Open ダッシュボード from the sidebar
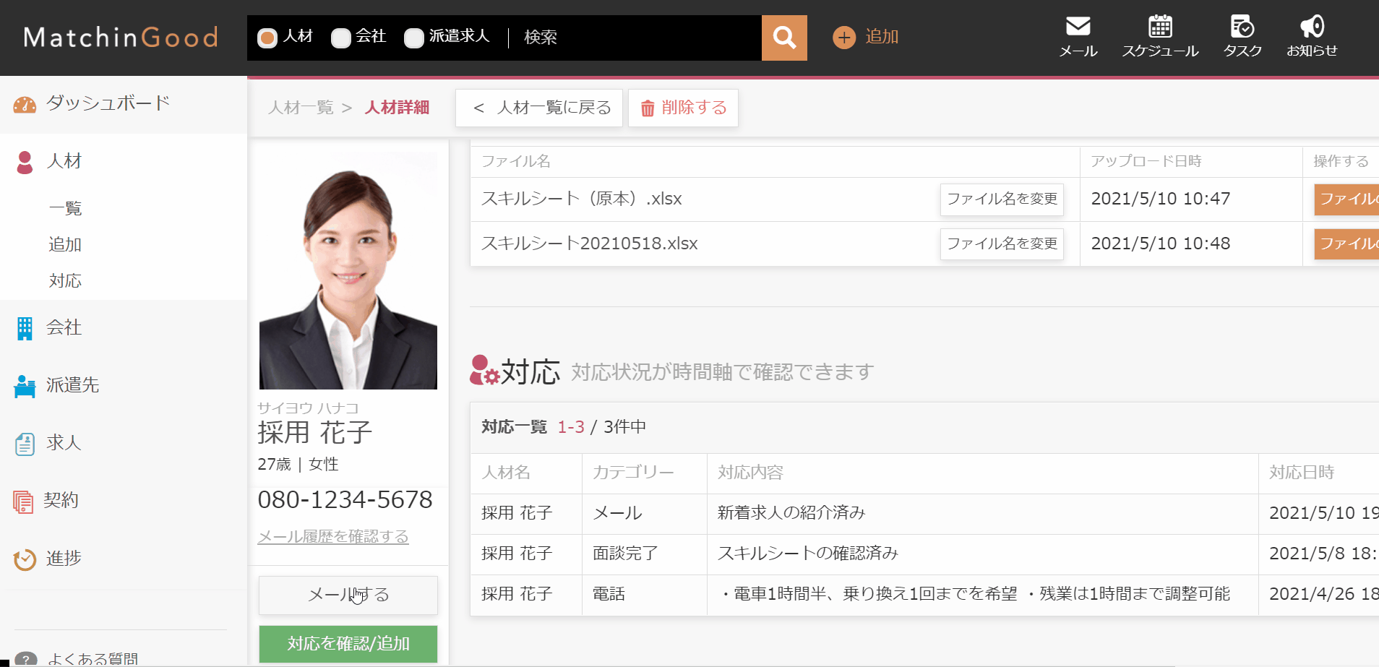This screenshot has height=667, width=1379. pyautogui.click(x=108, y=103)
